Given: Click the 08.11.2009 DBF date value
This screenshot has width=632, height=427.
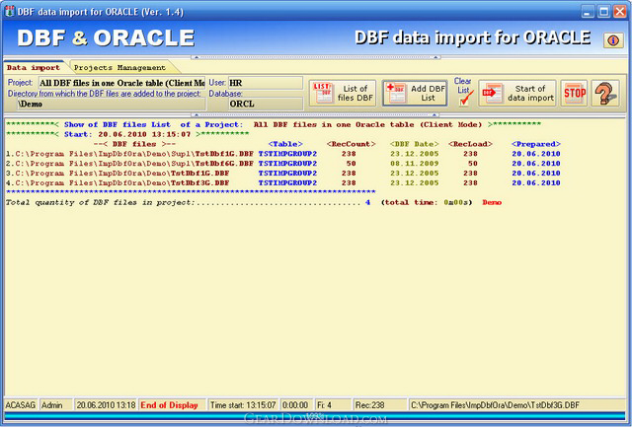Looking at the screenshot, I should [x=415, y=164].
